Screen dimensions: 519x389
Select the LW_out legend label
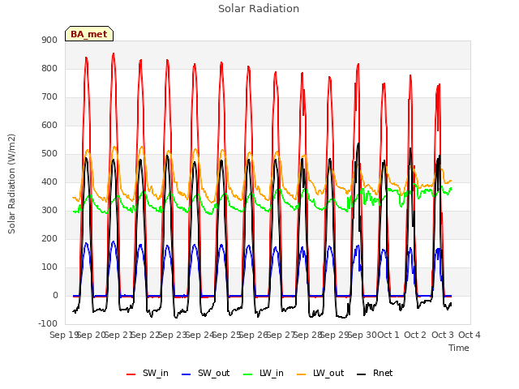328,373
